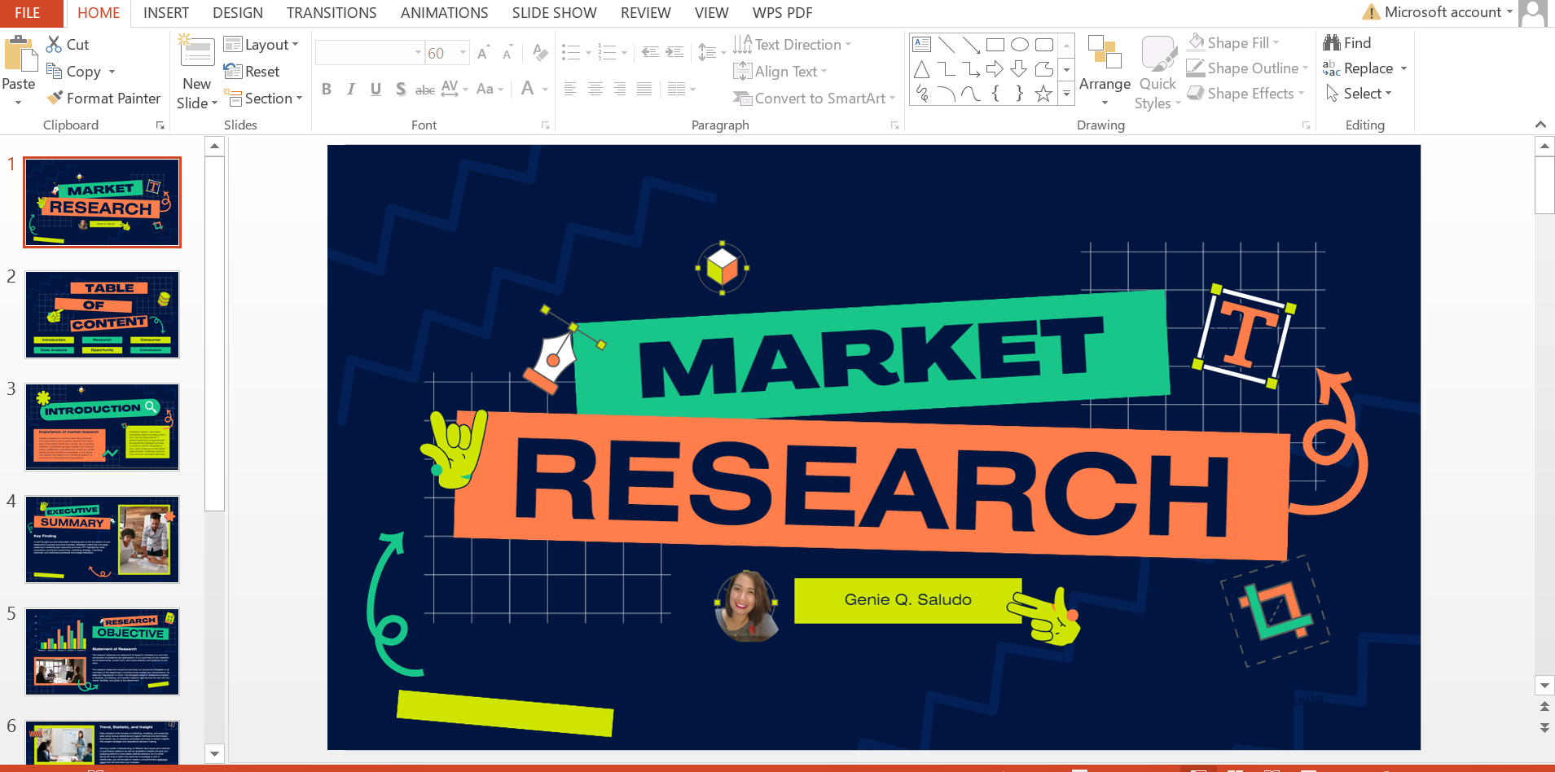Open Section dropdown
Image resolution: width=1555 pixels, height=772 pixels.
pyautogui.click(x=263, y=99)
